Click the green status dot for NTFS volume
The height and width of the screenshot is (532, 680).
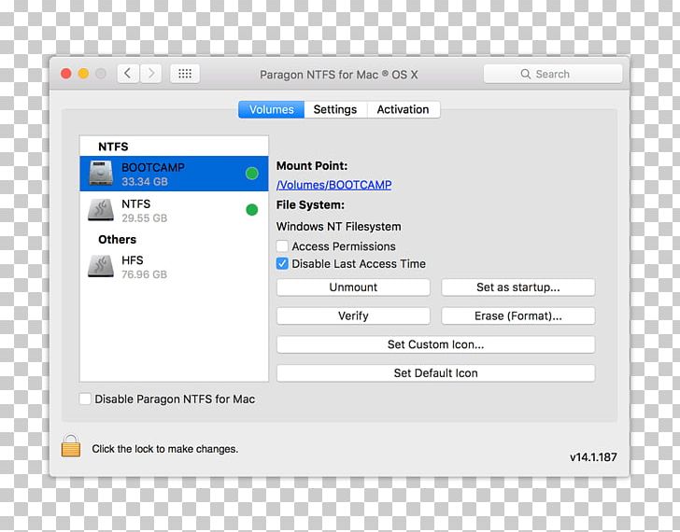tap(252, 210)
